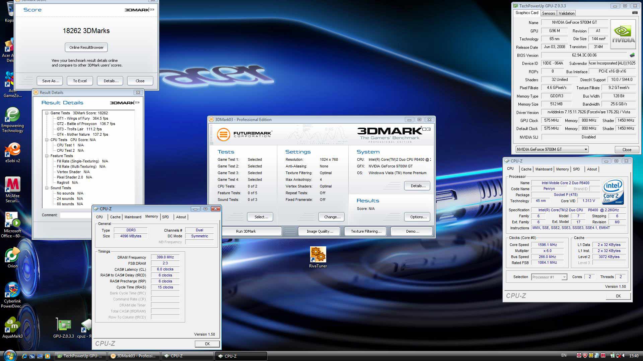Select the GT4 - Mother Nature row

coord(82,134)
